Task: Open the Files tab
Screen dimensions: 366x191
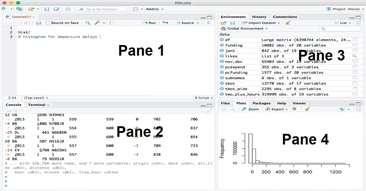Action: (x=225, y=103)
